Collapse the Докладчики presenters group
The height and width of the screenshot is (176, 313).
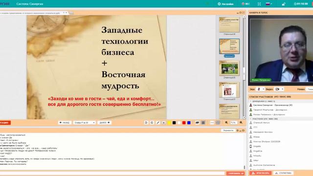pos(250,101)
